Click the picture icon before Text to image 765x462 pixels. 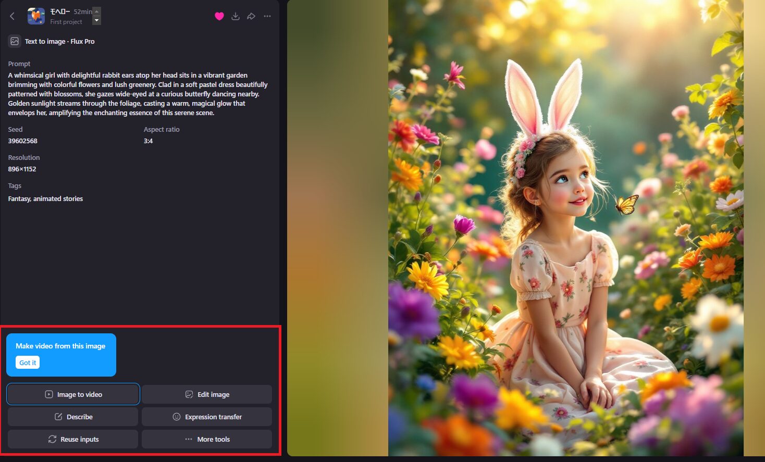point(14,41)
